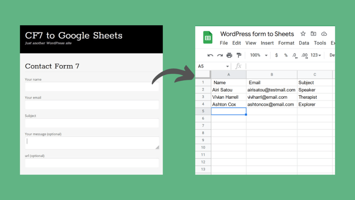Click the CF7 to Google Sheets site title
Image resolution: width=355 pixels, height=200 pixels.
[x=73, y=35]
